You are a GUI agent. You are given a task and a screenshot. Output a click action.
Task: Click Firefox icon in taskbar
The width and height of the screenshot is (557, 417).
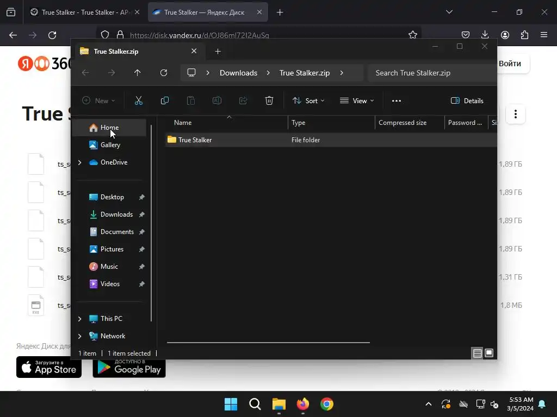click(x=302, y=404)
